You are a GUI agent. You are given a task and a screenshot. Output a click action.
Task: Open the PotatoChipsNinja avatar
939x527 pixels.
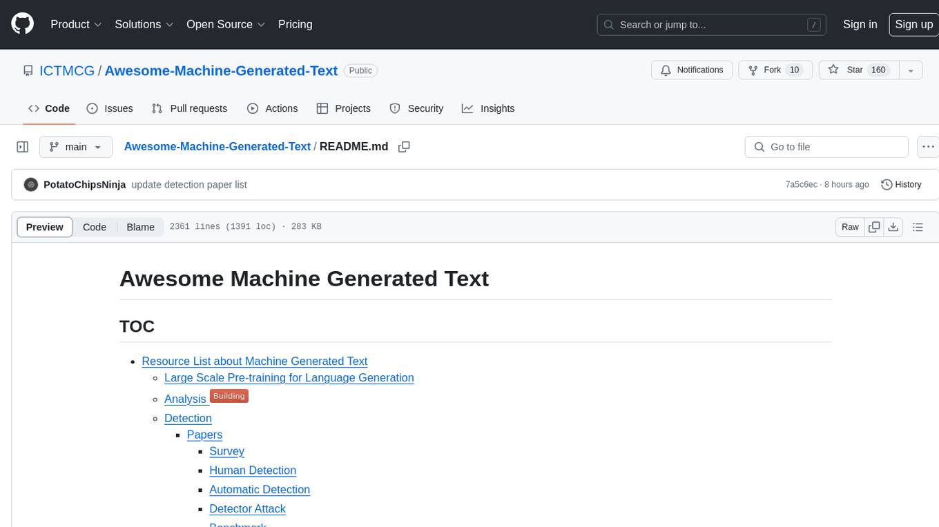point(30,185)
